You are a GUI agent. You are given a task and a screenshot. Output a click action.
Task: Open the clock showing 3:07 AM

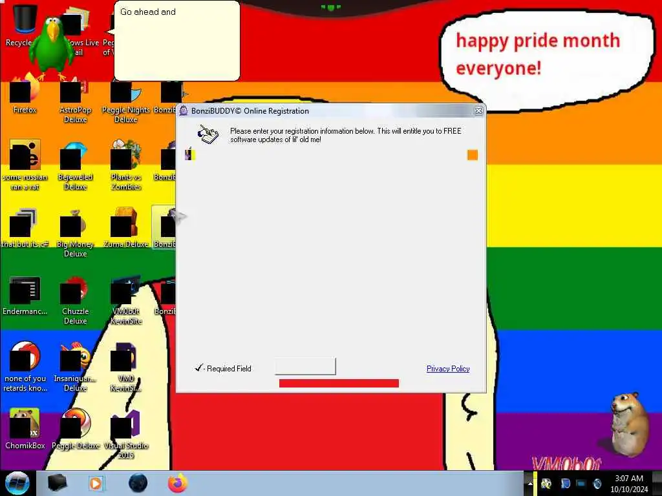click(x=629, y=484)
